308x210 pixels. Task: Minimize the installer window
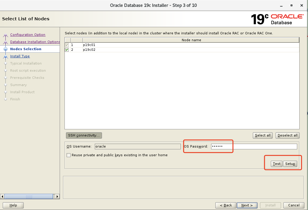point(281,6)
